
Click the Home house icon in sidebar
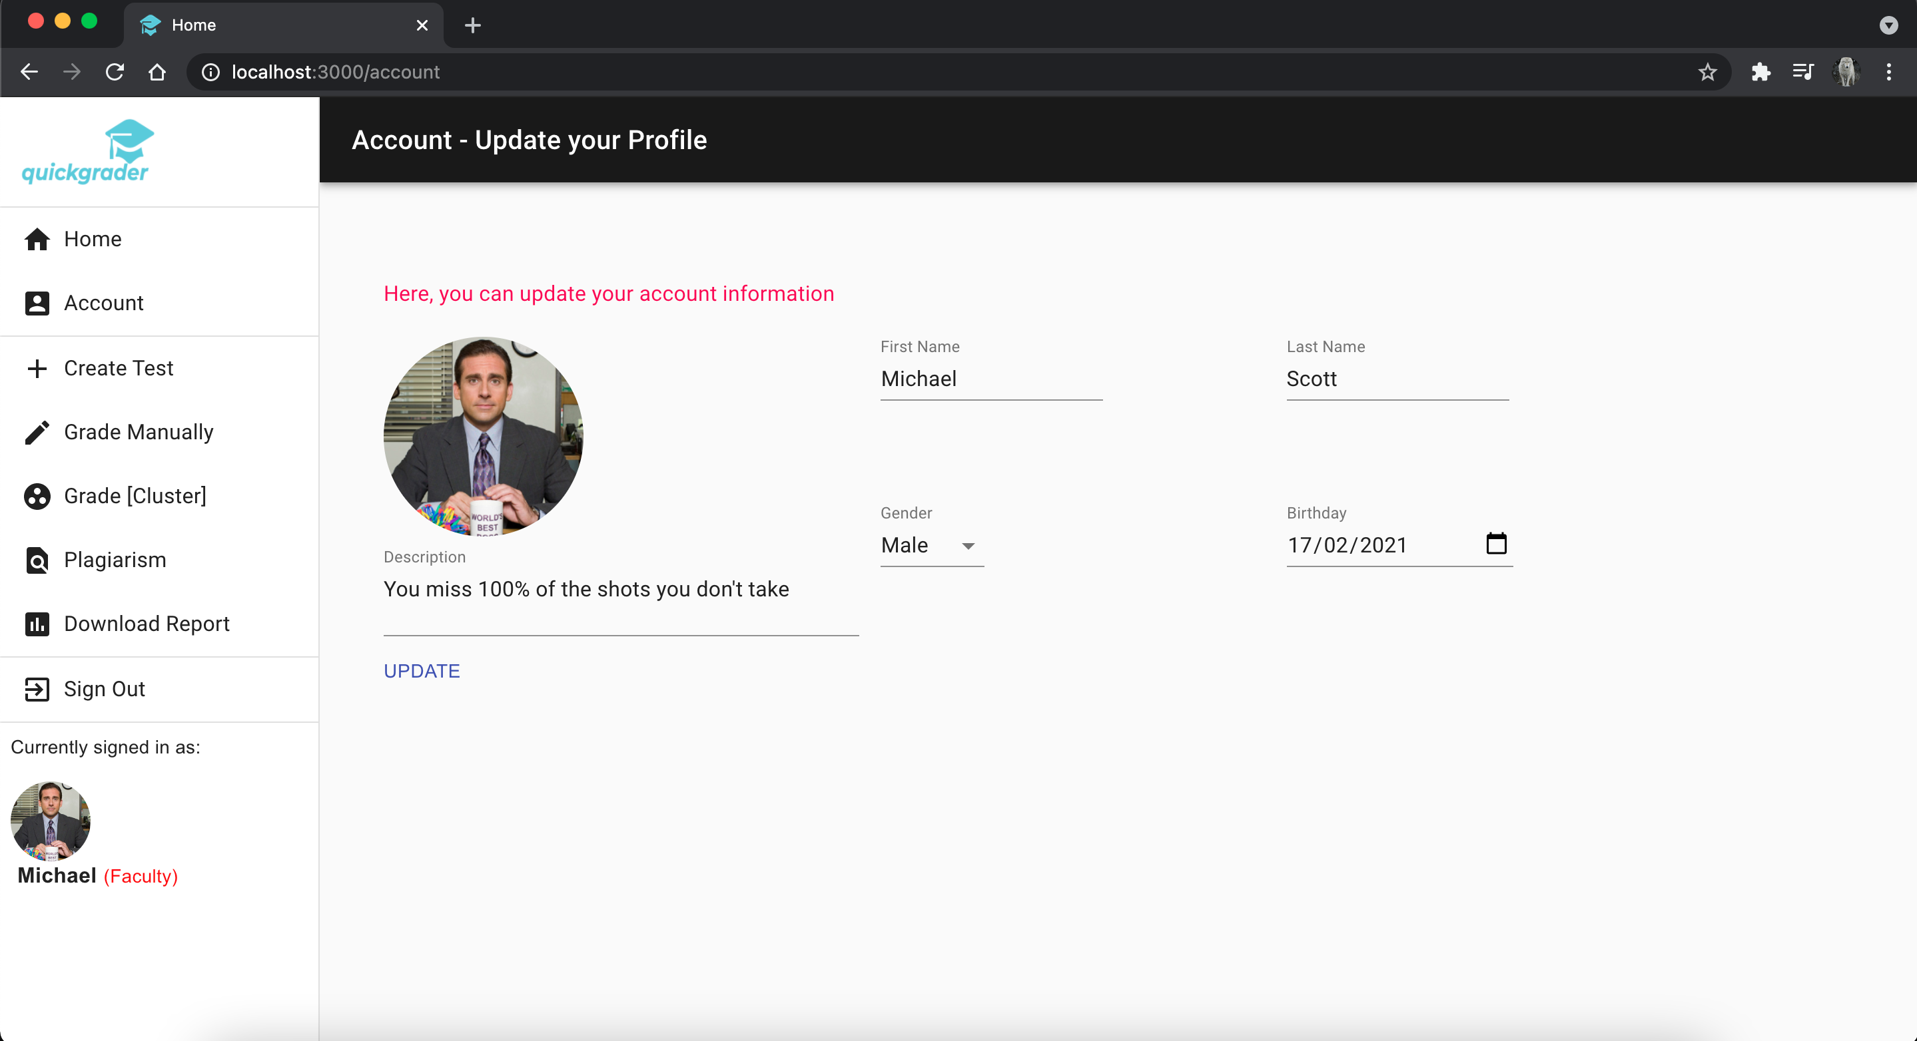pos(37,240)
